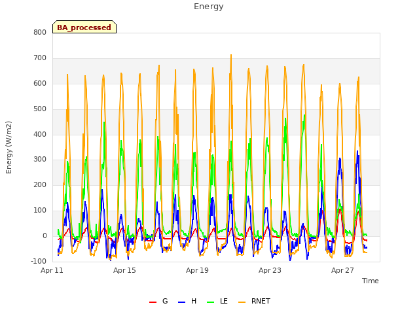Image resolution: width=419 pixels, height=314 pixels.
Task: Click the Energy chart title
Action: [x=209, y=7]
